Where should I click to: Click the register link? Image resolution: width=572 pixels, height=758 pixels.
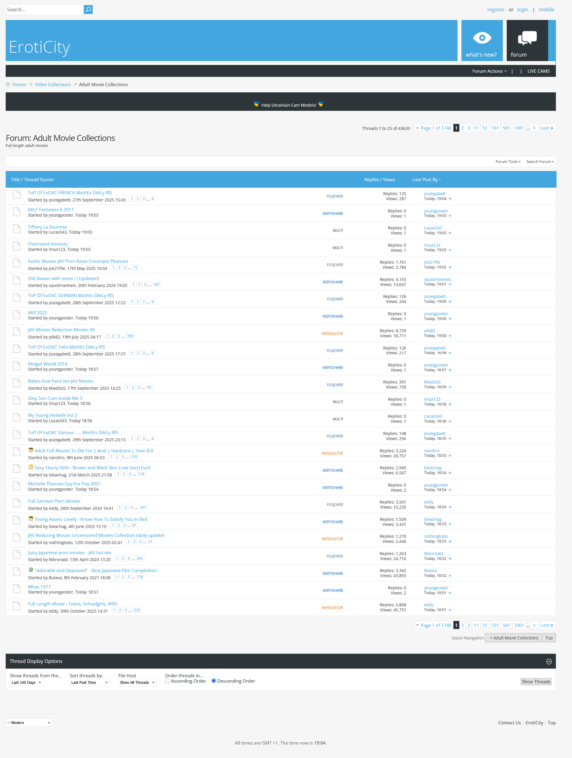pos(496,10)
